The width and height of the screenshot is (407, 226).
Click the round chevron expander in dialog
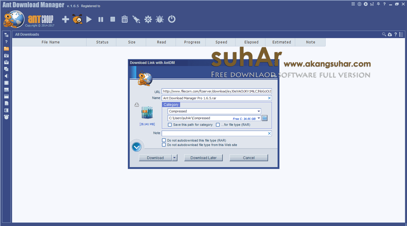point(137,147)
